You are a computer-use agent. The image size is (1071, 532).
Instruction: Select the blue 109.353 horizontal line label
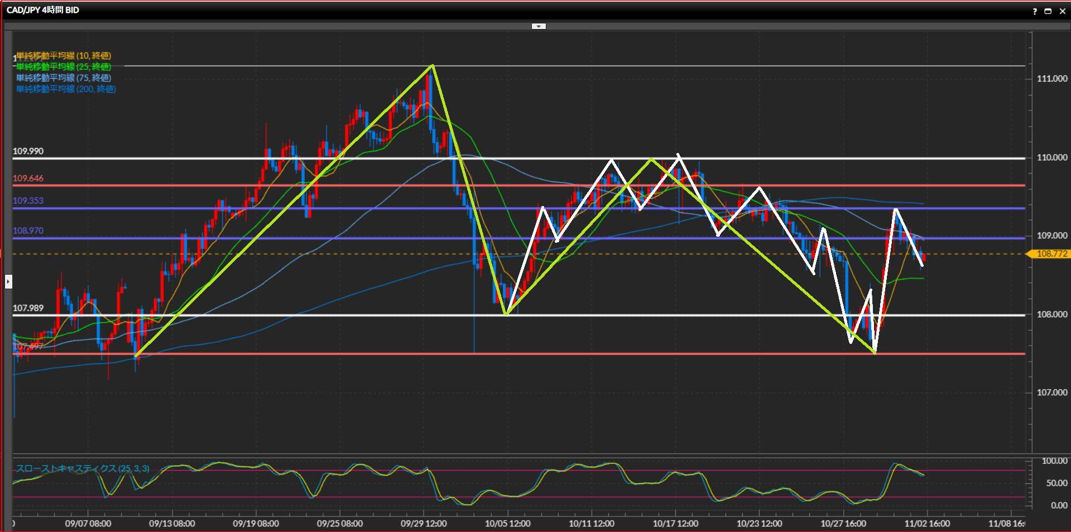point(28,201)
